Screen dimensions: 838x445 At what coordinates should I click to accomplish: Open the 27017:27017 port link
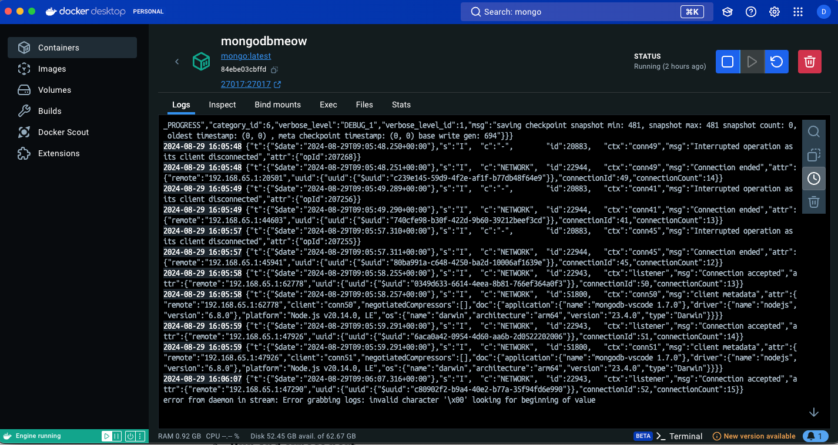(246, 84)
